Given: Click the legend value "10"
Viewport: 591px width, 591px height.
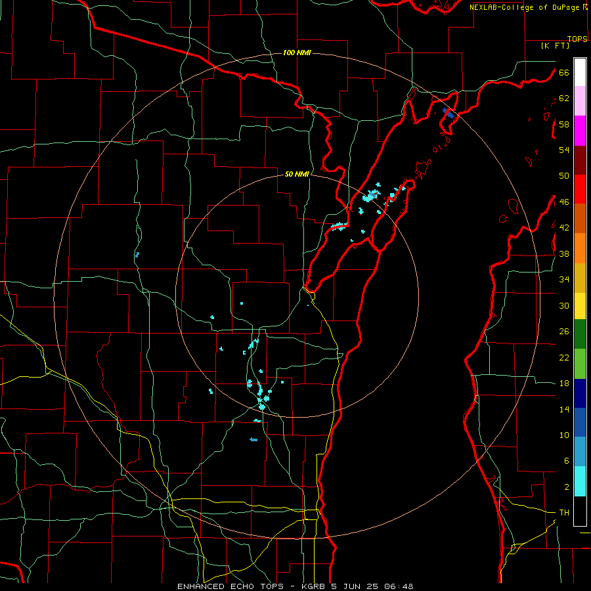Looking at the screenshot, I should coord(564,435).
